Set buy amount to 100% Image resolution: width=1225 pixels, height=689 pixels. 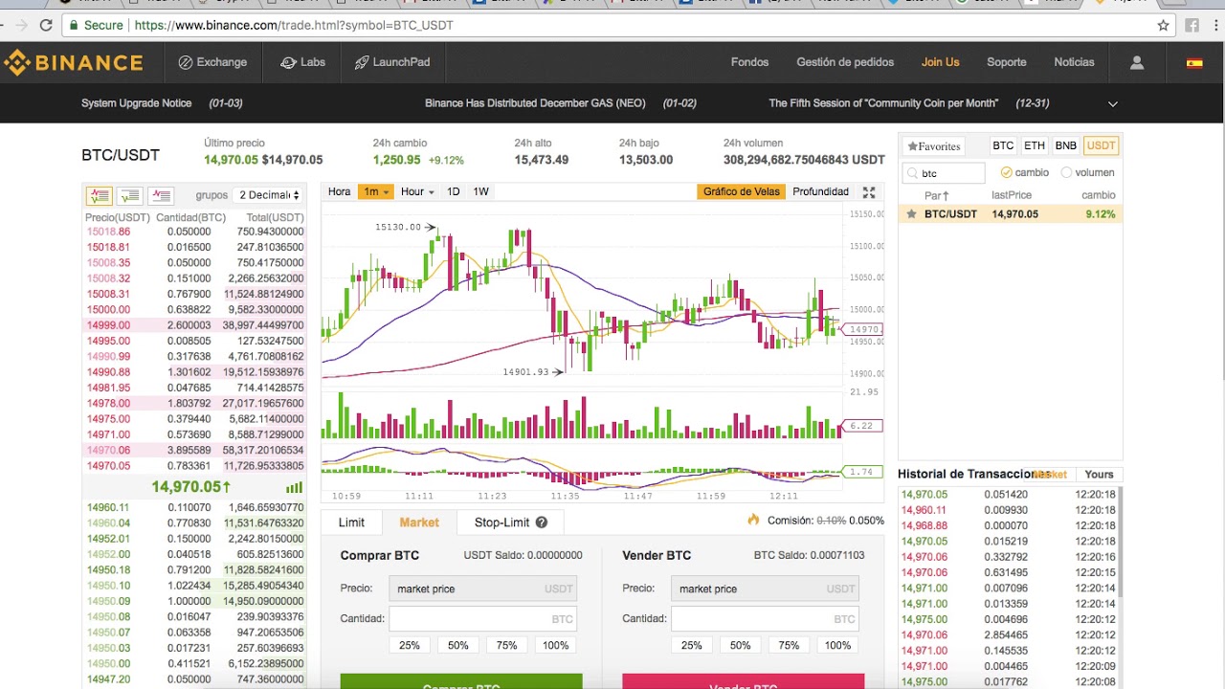point(556,645)
